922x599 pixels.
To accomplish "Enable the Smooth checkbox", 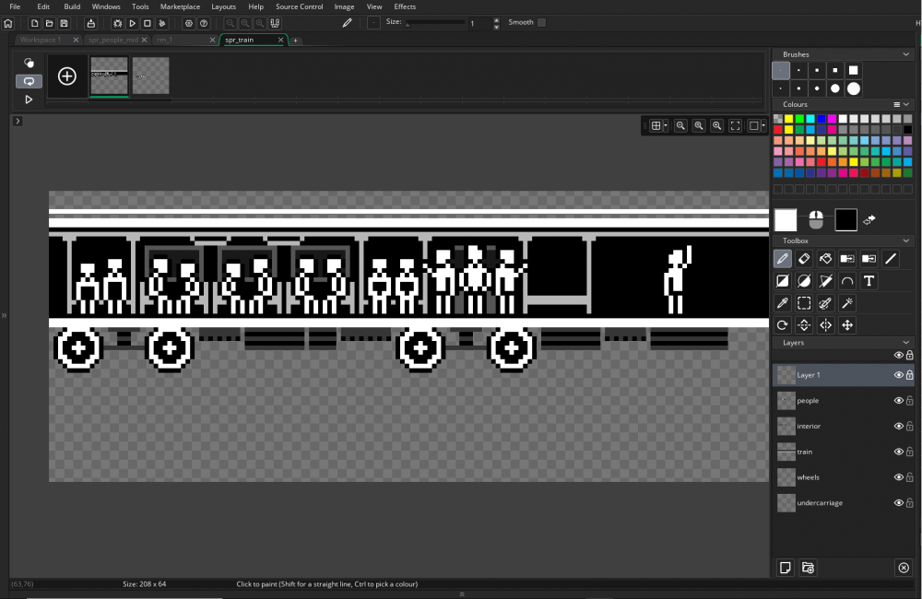I will coord(541,22).
